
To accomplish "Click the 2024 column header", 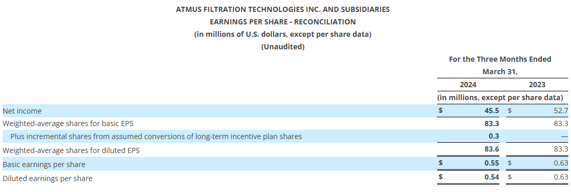I will [468, 85].
